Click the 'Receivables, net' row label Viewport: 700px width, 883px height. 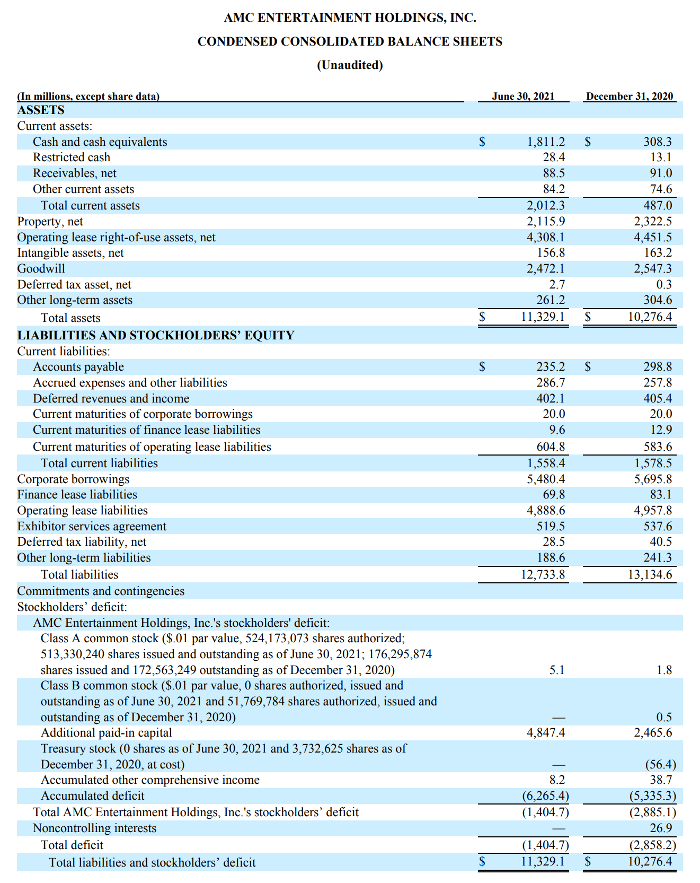(75, 173)
